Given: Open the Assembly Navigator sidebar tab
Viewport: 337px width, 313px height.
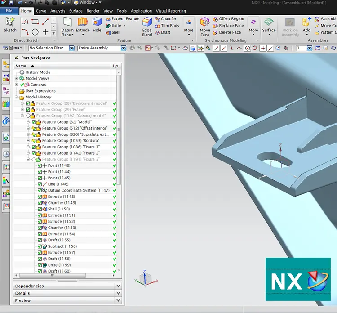Looking at the screenshot, I should [x=6, y=65].
